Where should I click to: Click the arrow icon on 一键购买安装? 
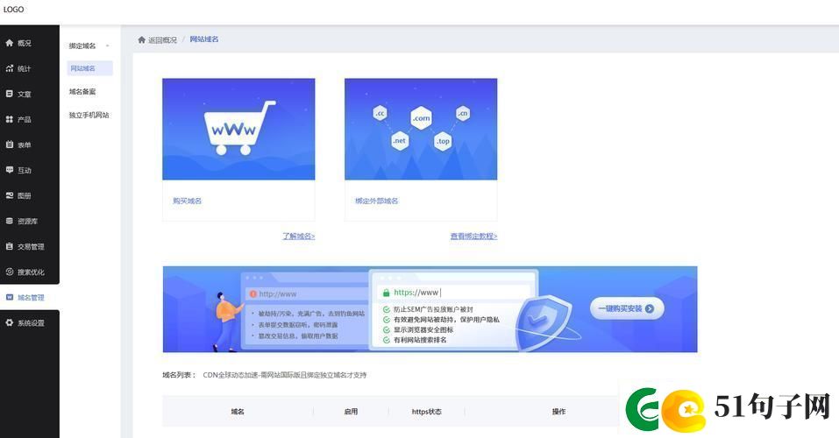650,308
